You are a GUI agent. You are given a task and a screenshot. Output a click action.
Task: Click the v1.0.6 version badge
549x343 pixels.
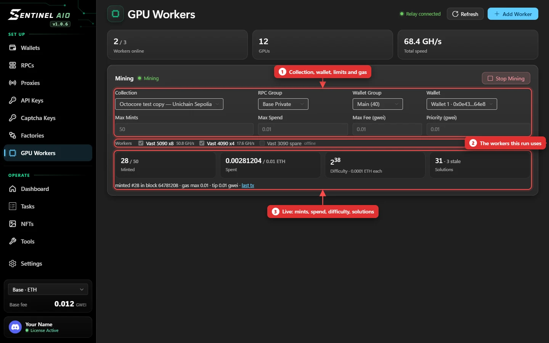[x=60, y=24]
